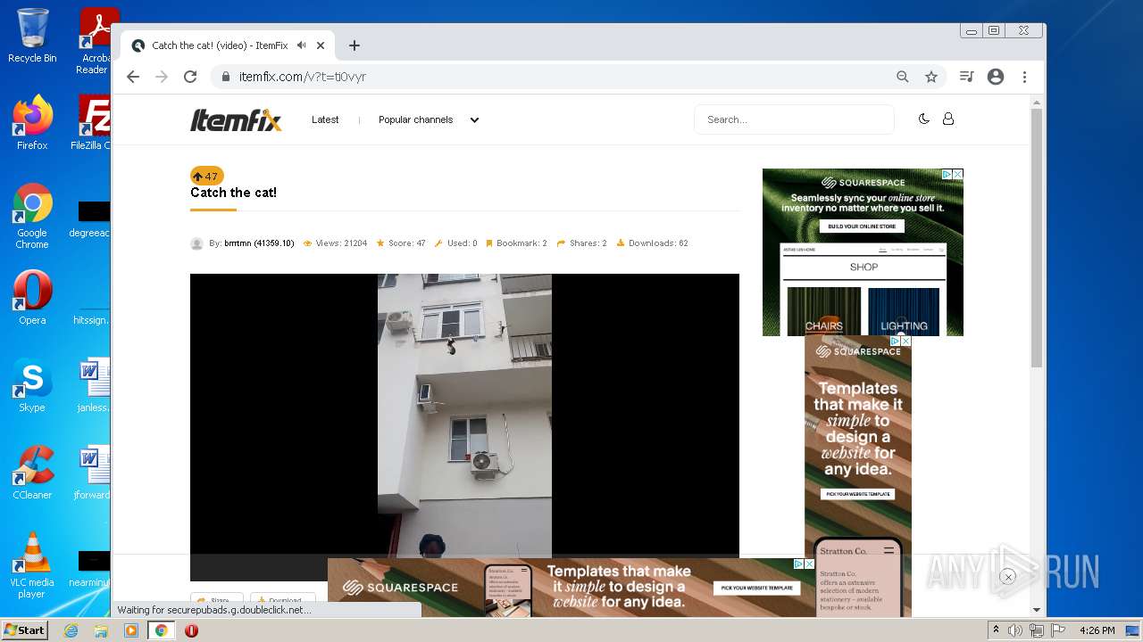This screenshot has height=642, width=1143.
Task: Open the Skype desktop shortcut
Action: (32, 385)
